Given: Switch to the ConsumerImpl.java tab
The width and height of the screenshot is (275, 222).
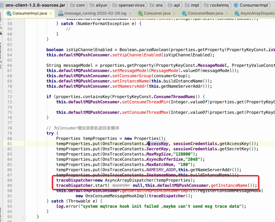Looking at the screenshot, I should [30, 13].
